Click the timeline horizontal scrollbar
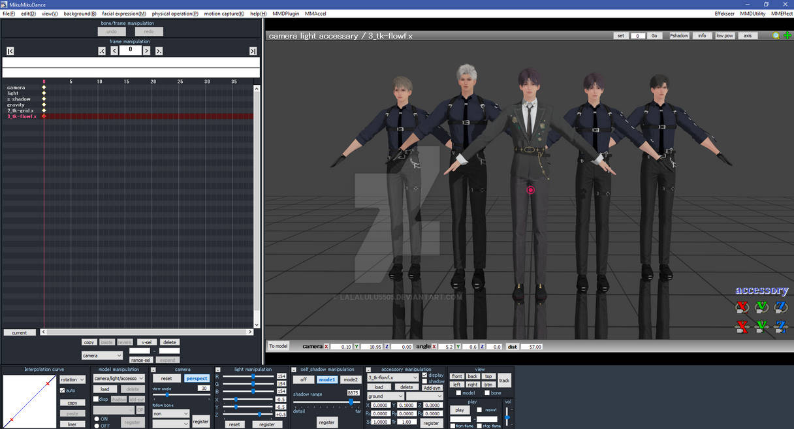The height and width of the screenshot is (429, 794). click(x=147, y=332)
